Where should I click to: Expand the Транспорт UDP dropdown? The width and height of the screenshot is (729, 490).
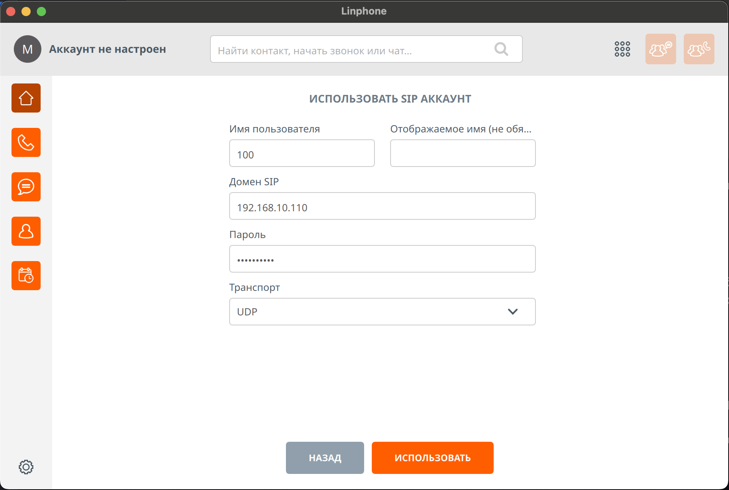(x=368, y=312)
